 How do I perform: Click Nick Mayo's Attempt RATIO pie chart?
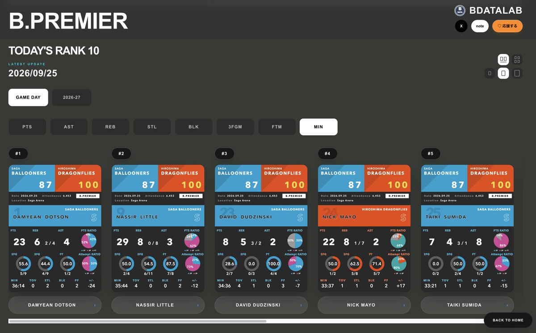(x=398, y=264)
